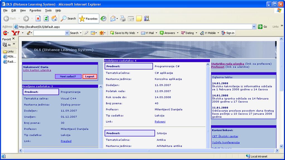Click the Edit page icon
The image size is (285, 160).
131,19
